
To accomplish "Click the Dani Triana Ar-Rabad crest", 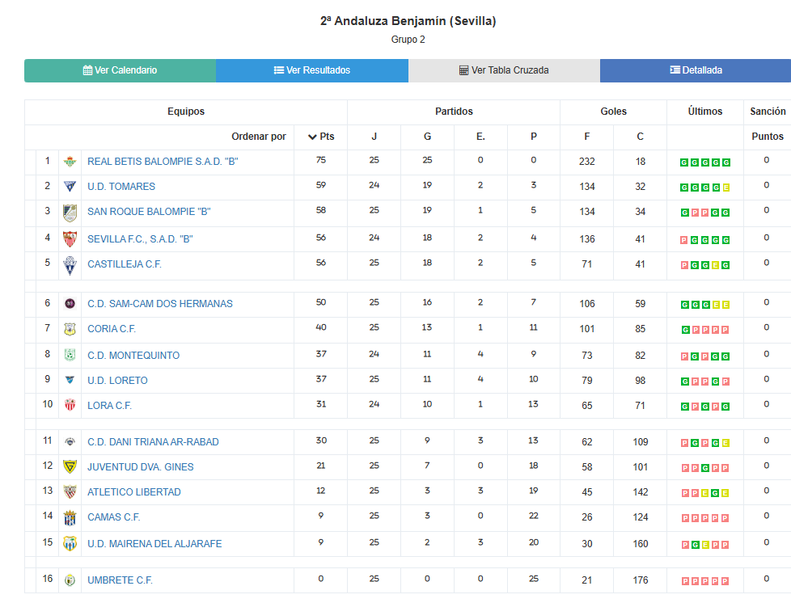I will pos(70,441).
